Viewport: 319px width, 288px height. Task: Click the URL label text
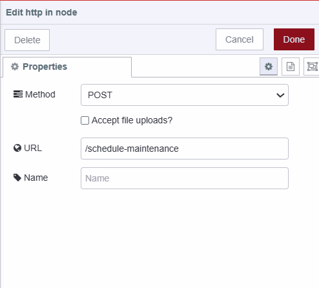tap(33, 148)
